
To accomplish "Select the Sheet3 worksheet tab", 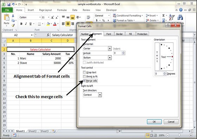I will [x=44, y=131].
